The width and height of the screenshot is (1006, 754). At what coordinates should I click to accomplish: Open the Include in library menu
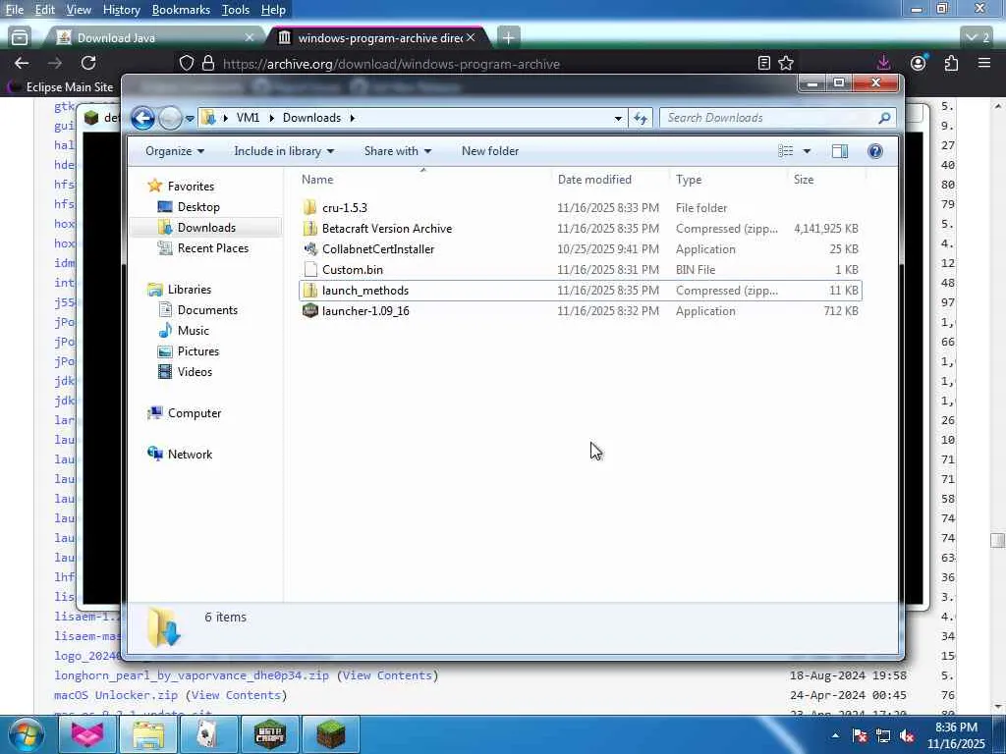pyautogui.click(x=284, y=151)
